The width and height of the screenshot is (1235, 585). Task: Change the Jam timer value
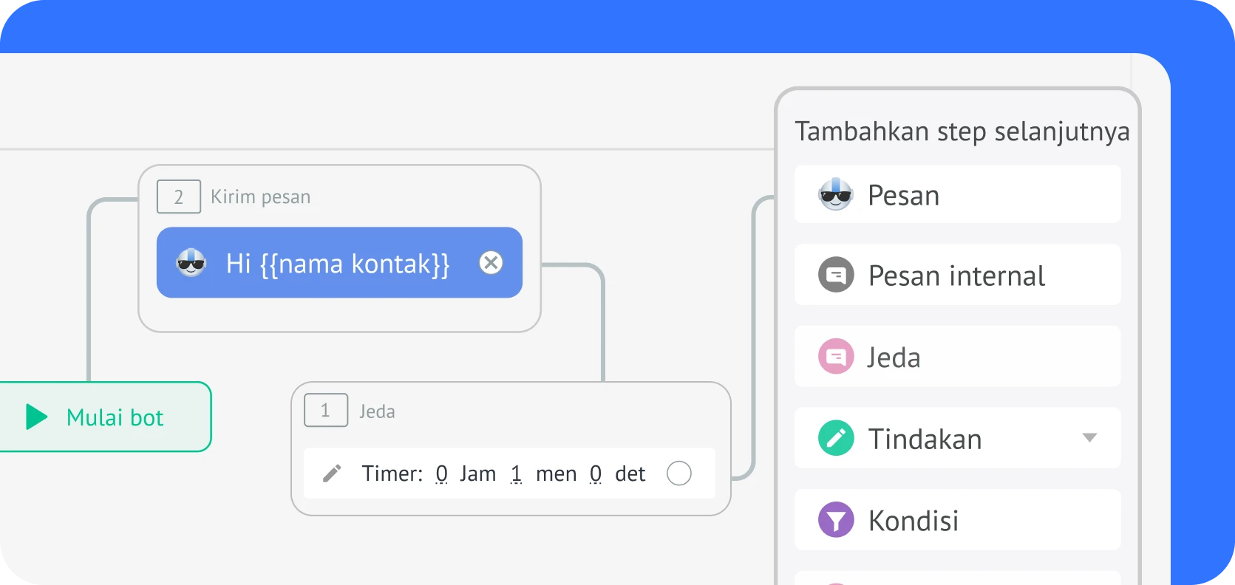click(441, 473)
